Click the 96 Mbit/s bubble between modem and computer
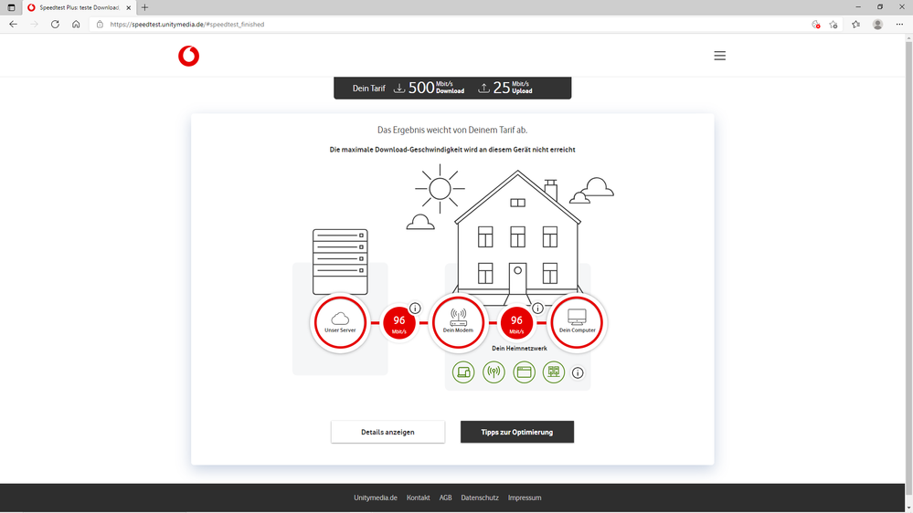Screen dimensions: 913x513 click(x=516, y=323)
